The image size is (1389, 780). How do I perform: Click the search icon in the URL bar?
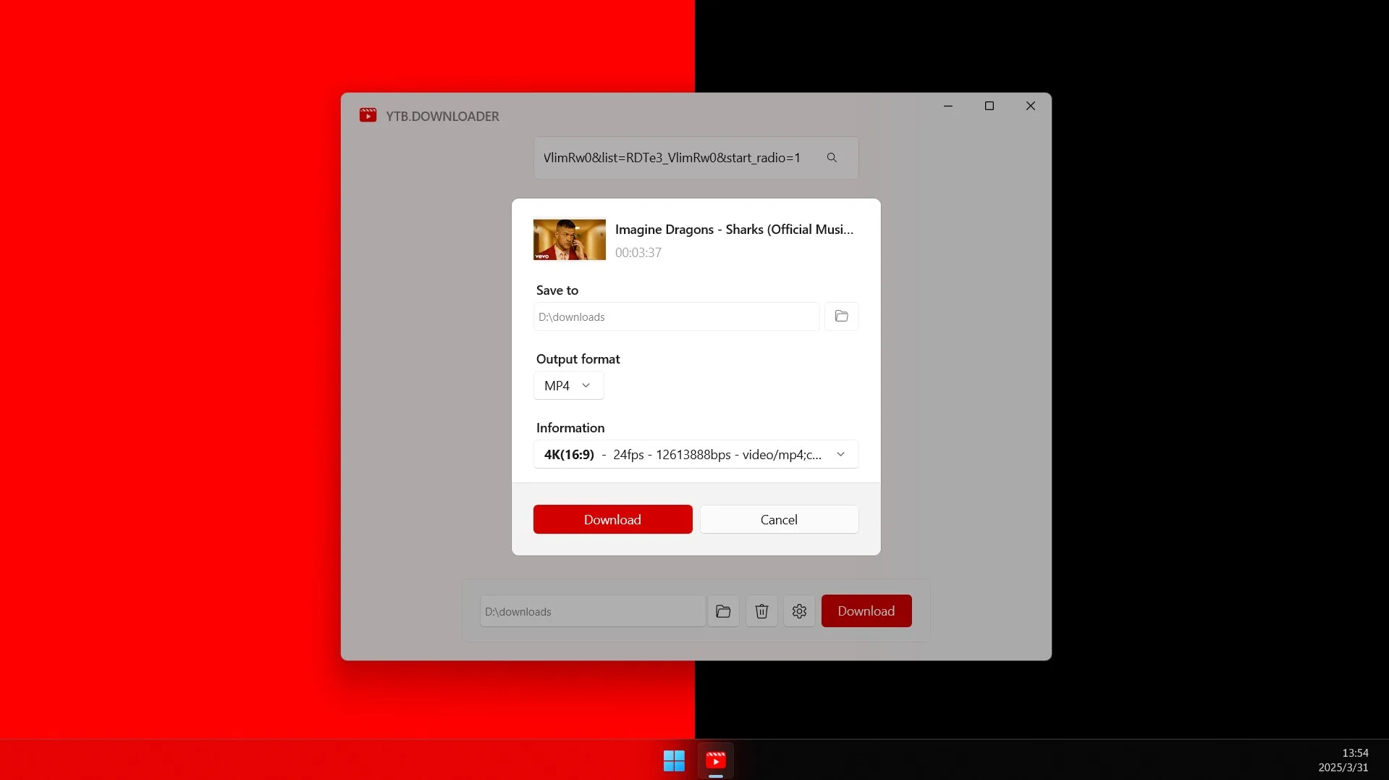coord(832,157)
